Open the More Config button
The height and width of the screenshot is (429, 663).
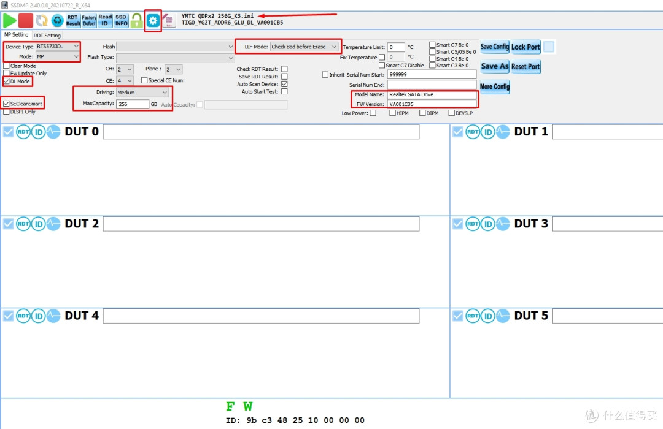pos(495,86)
